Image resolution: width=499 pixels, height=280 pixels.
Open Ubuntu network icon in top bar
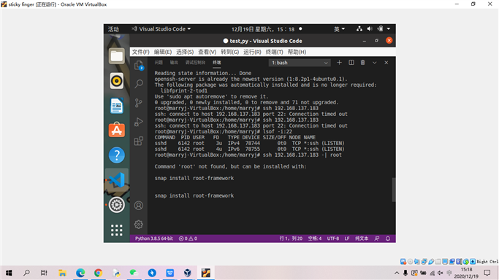coord(359,29)
